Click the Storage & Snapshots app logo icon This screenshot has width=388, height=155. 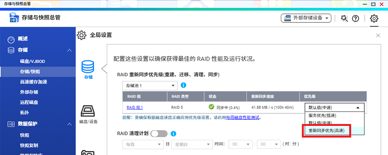[14, 18]
